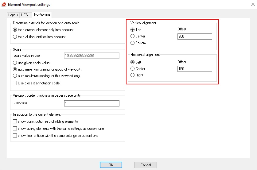Select Left horizontal alignment
Viewport: 257px width, 170px height.
point(136,62)
